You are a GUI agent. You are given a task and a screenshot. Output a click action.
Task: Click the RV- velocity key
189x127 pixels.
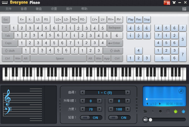(119, 19)
